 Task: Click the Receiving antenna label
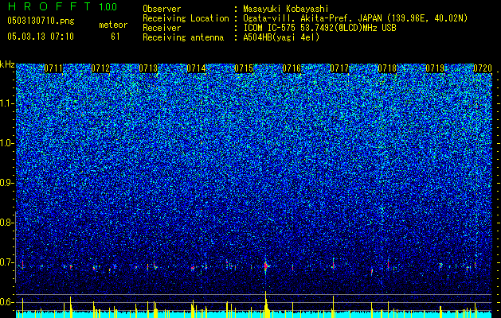click(x=183, y=37)
